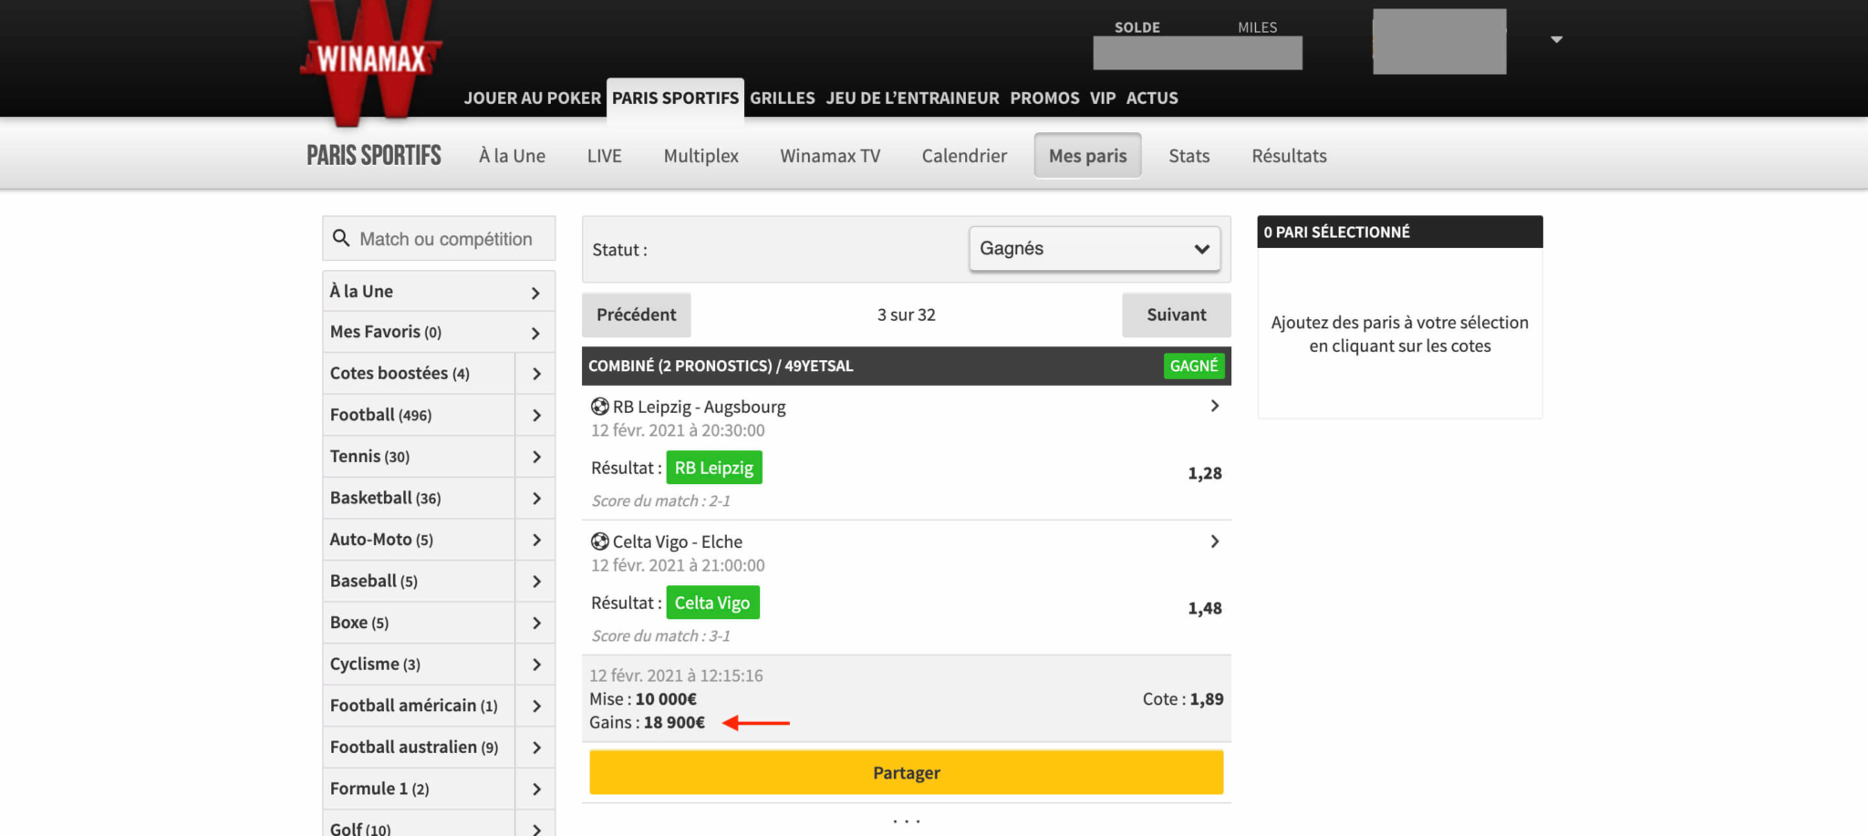Expand the À la Une sidebar chevron
Image resolution: width=1868 pixels, height=836 pixels.
click(x=536, y=293)
